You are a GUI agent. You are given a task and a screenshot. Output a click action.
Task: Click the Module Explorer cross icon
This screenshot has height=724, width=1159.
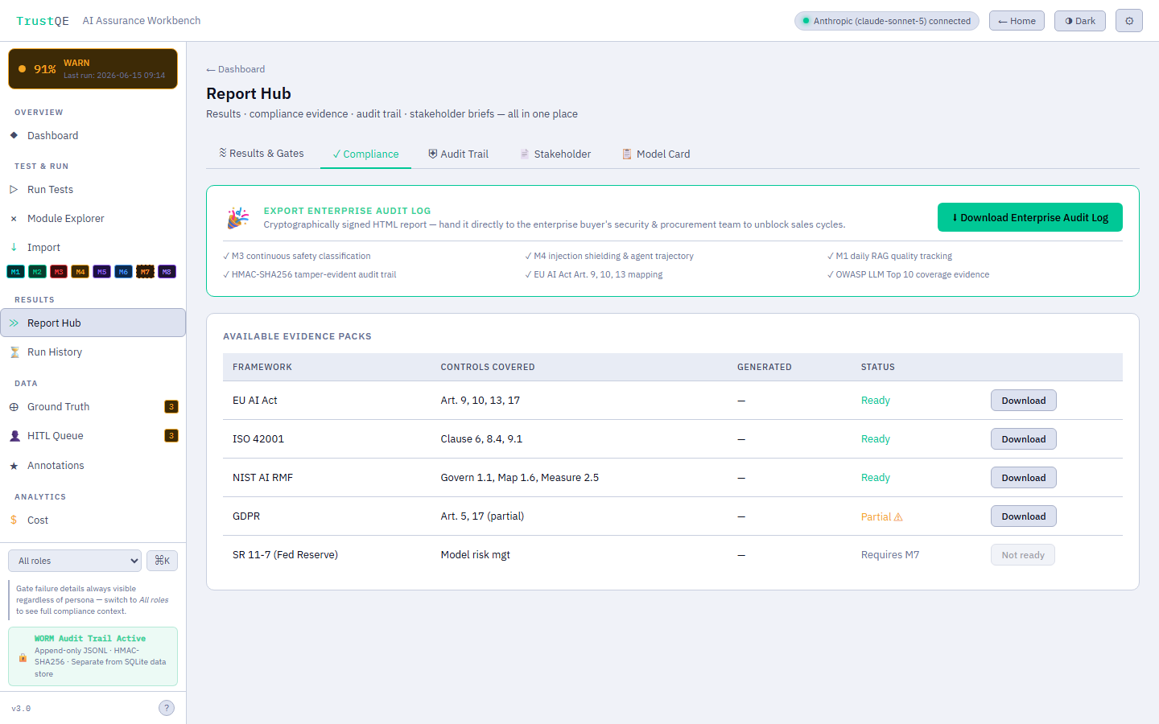pos(14,219)
